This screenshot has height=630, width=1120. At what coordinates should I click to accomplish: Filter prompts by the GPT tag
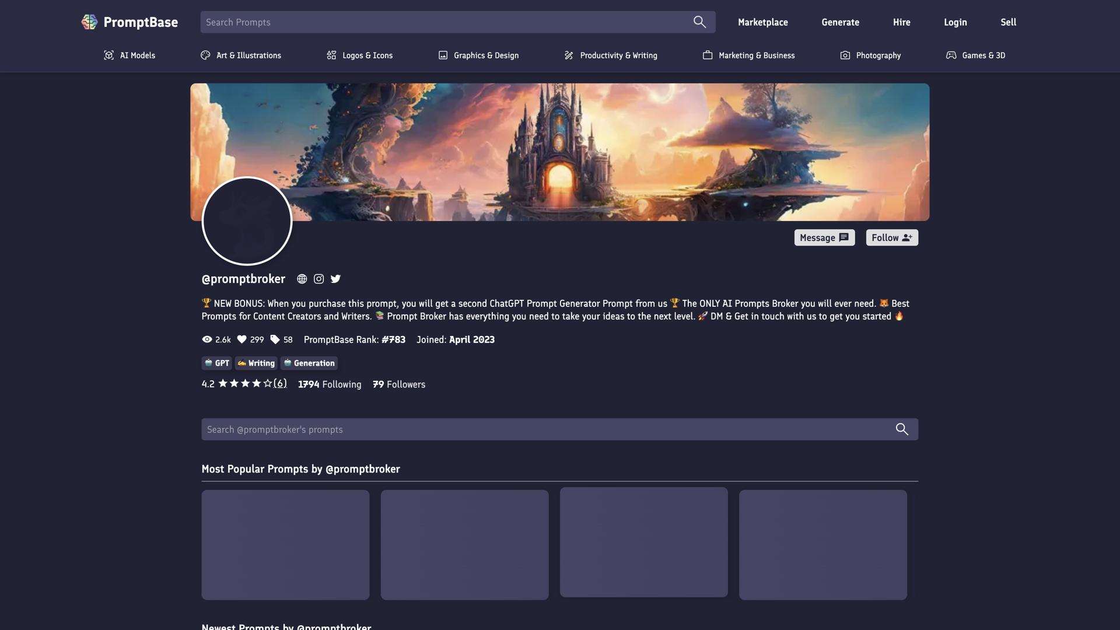click(x=216, y=363)
